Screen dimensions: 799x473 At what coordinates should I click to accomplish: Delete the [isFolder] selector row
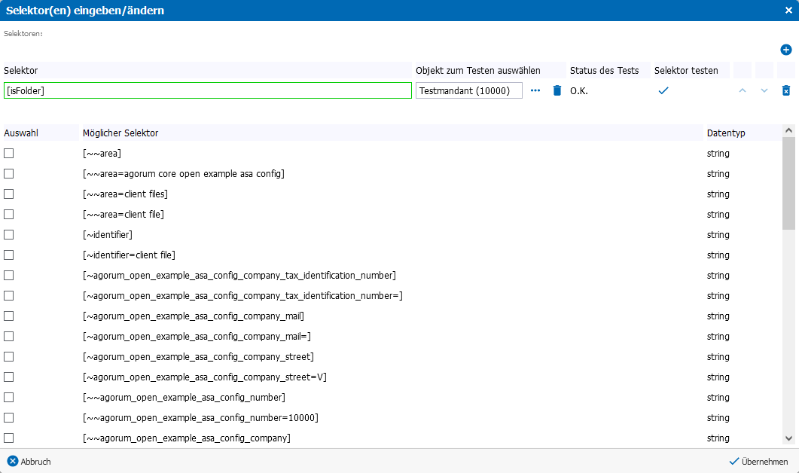pos(785,90)
